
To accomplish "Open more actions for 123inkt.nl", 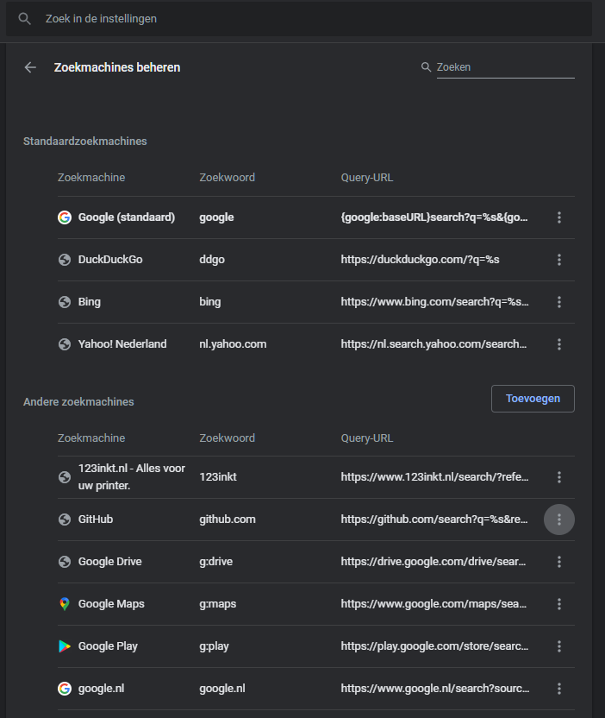I will click(559, 477).
